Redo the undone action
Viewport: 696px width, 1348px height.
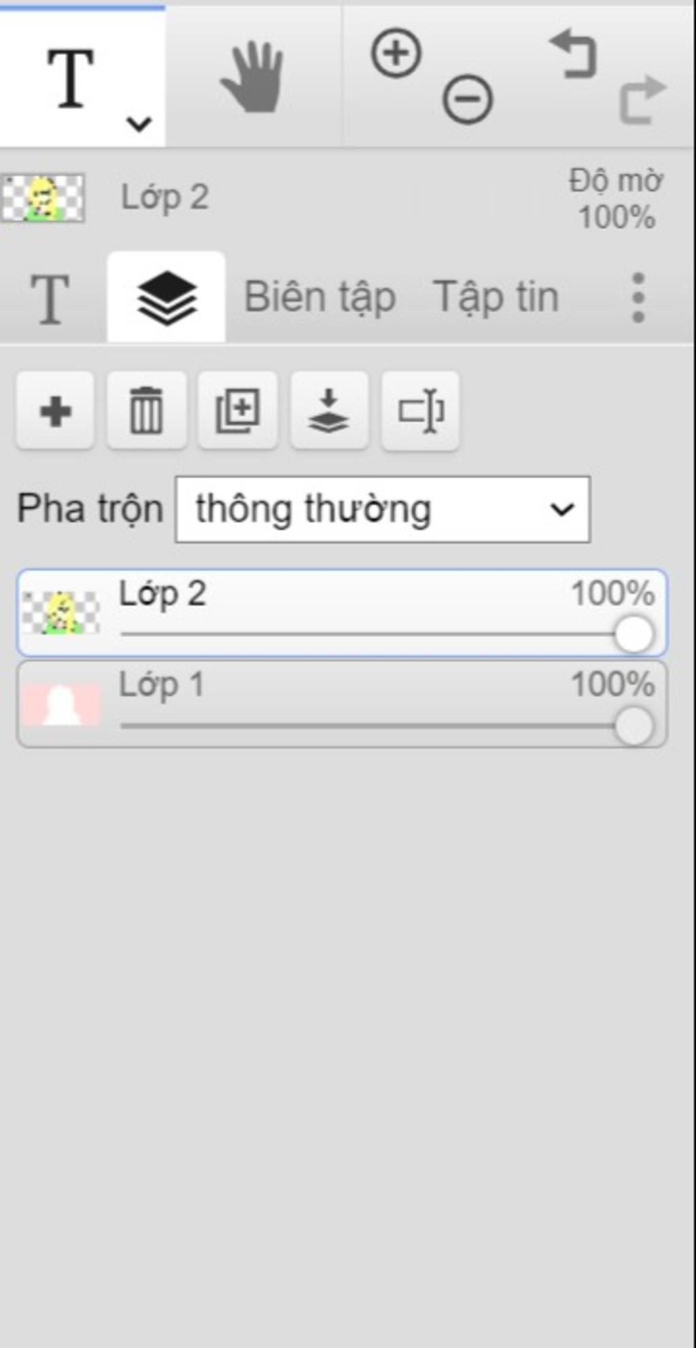[642, 99]
